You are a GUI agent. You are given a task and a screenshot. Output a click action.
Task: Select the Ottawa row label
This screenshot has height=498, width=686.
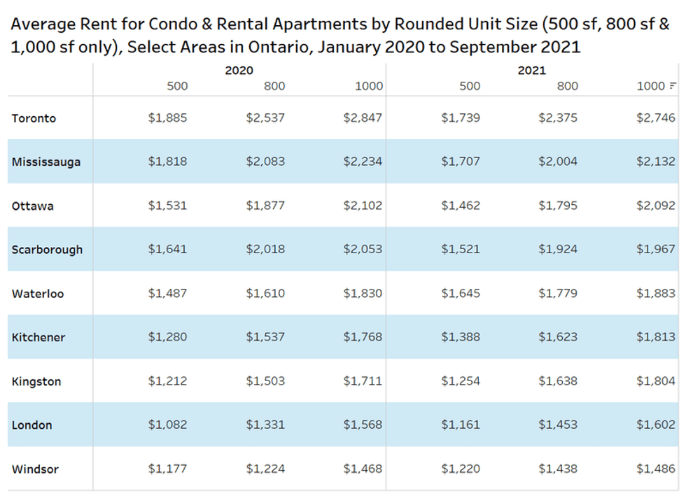click(x=32, y=206)
